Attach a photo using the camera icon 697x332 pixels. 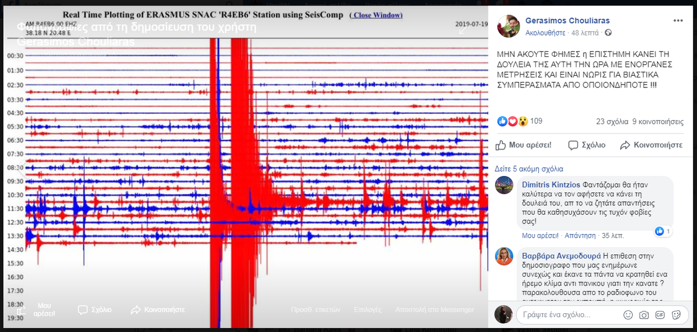click(x=644, y=315)
